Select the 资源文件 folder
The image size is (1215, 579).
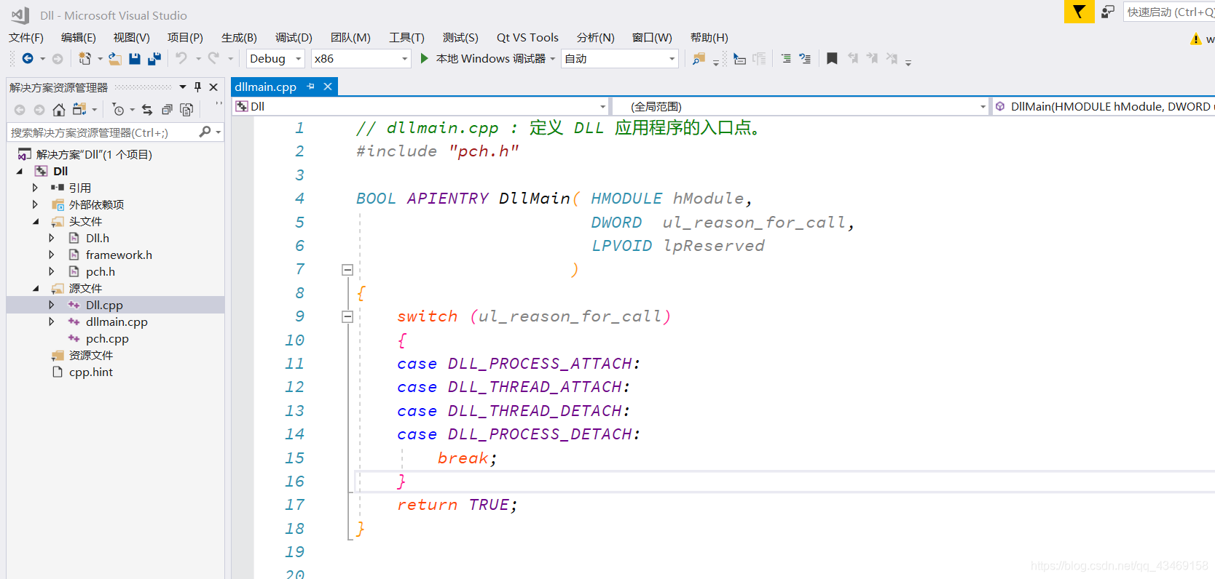pyautogui.click(x=91, y=355)
